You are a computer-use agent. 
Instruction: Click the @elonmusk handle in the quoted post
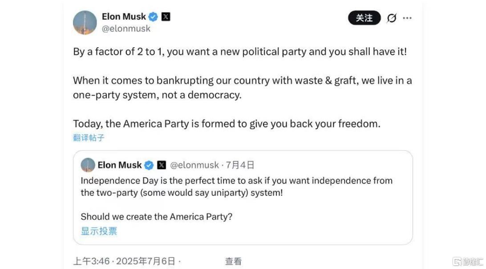pos(194,165)
